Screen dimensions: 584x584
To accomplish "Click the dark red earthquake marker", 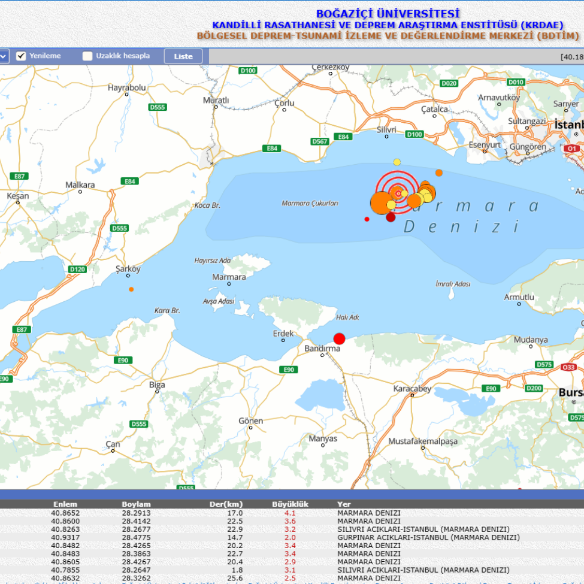I will pos(391,217).
